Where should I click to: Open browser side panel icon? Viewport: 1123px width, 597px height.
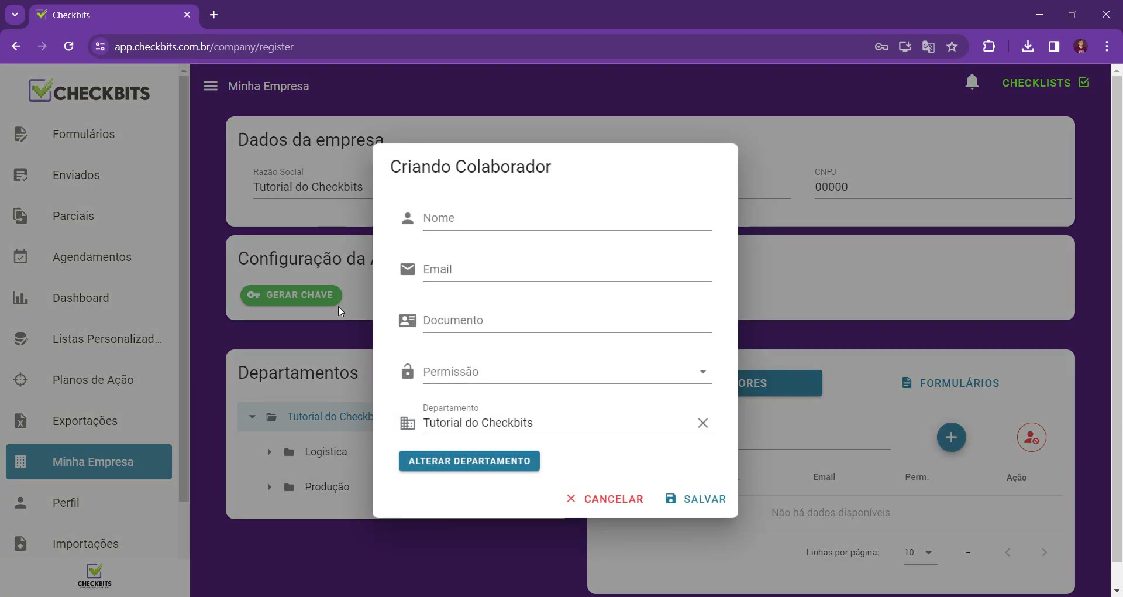coord(1054,46)
